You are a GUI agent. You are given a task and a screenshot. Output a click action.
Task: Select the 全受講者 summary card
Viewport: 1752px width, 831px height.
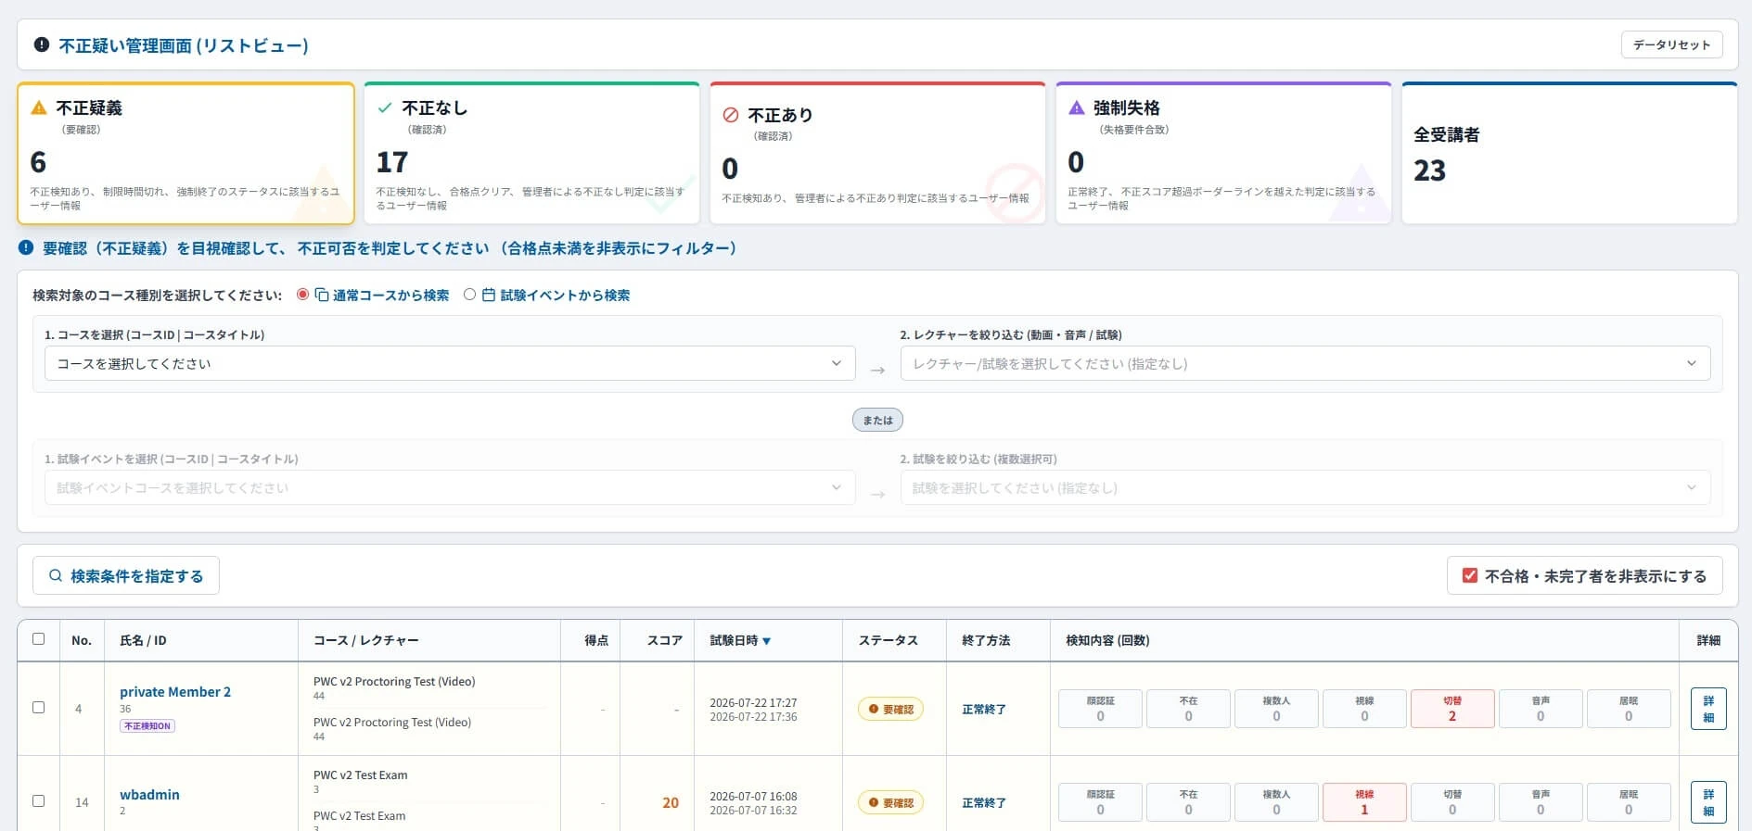point(1569,153)
